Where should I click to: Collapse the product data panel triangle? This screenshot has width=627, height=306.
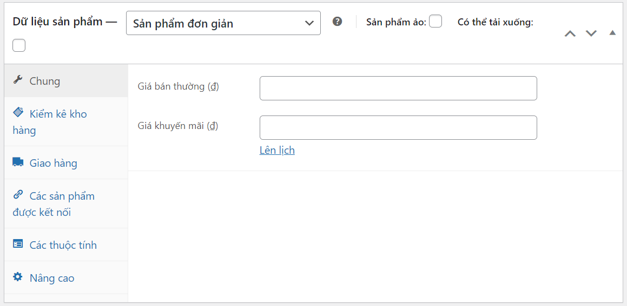click(612, 33)
